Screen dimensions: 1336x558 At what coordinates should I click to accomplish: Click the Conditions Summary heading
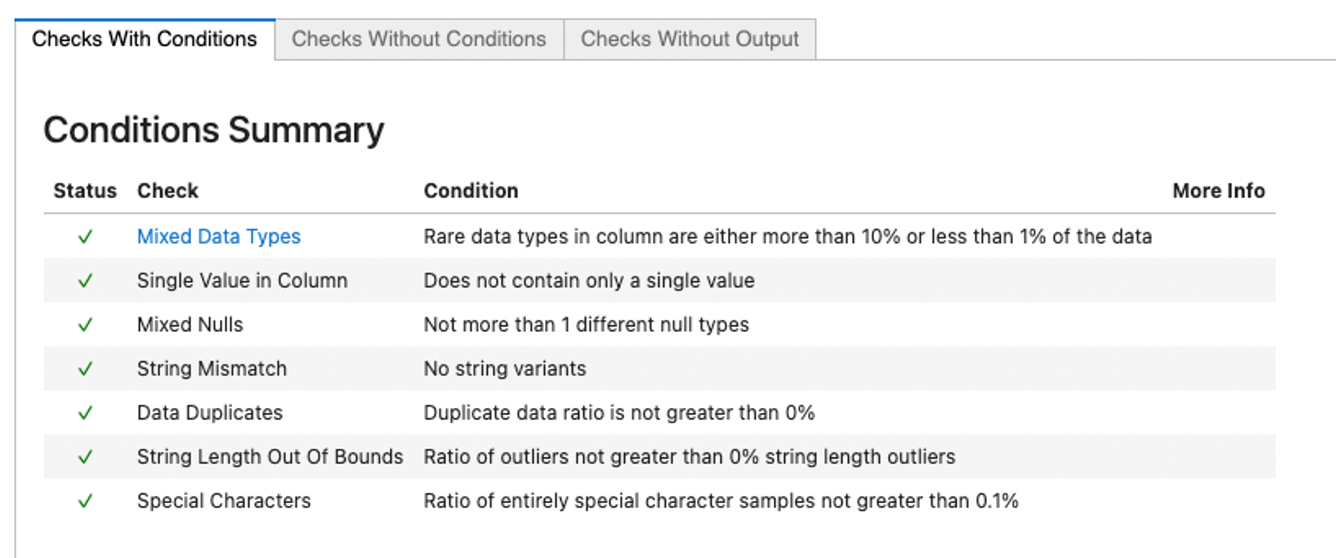[214, 130]
